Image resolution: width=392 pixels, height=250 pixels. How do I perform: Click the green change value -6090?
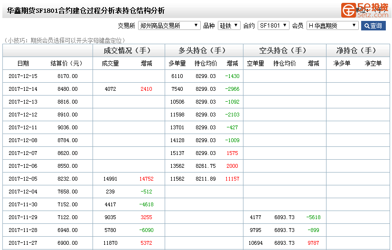146,230
